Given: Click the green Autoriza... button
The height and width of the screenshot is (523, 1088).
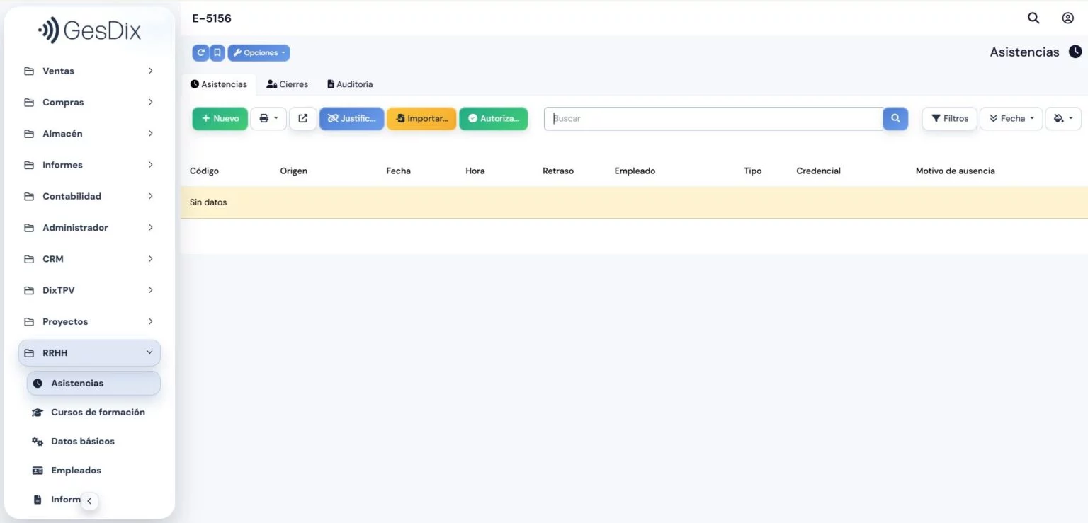Looking at the screenshot, I should (x=494, y=119).
